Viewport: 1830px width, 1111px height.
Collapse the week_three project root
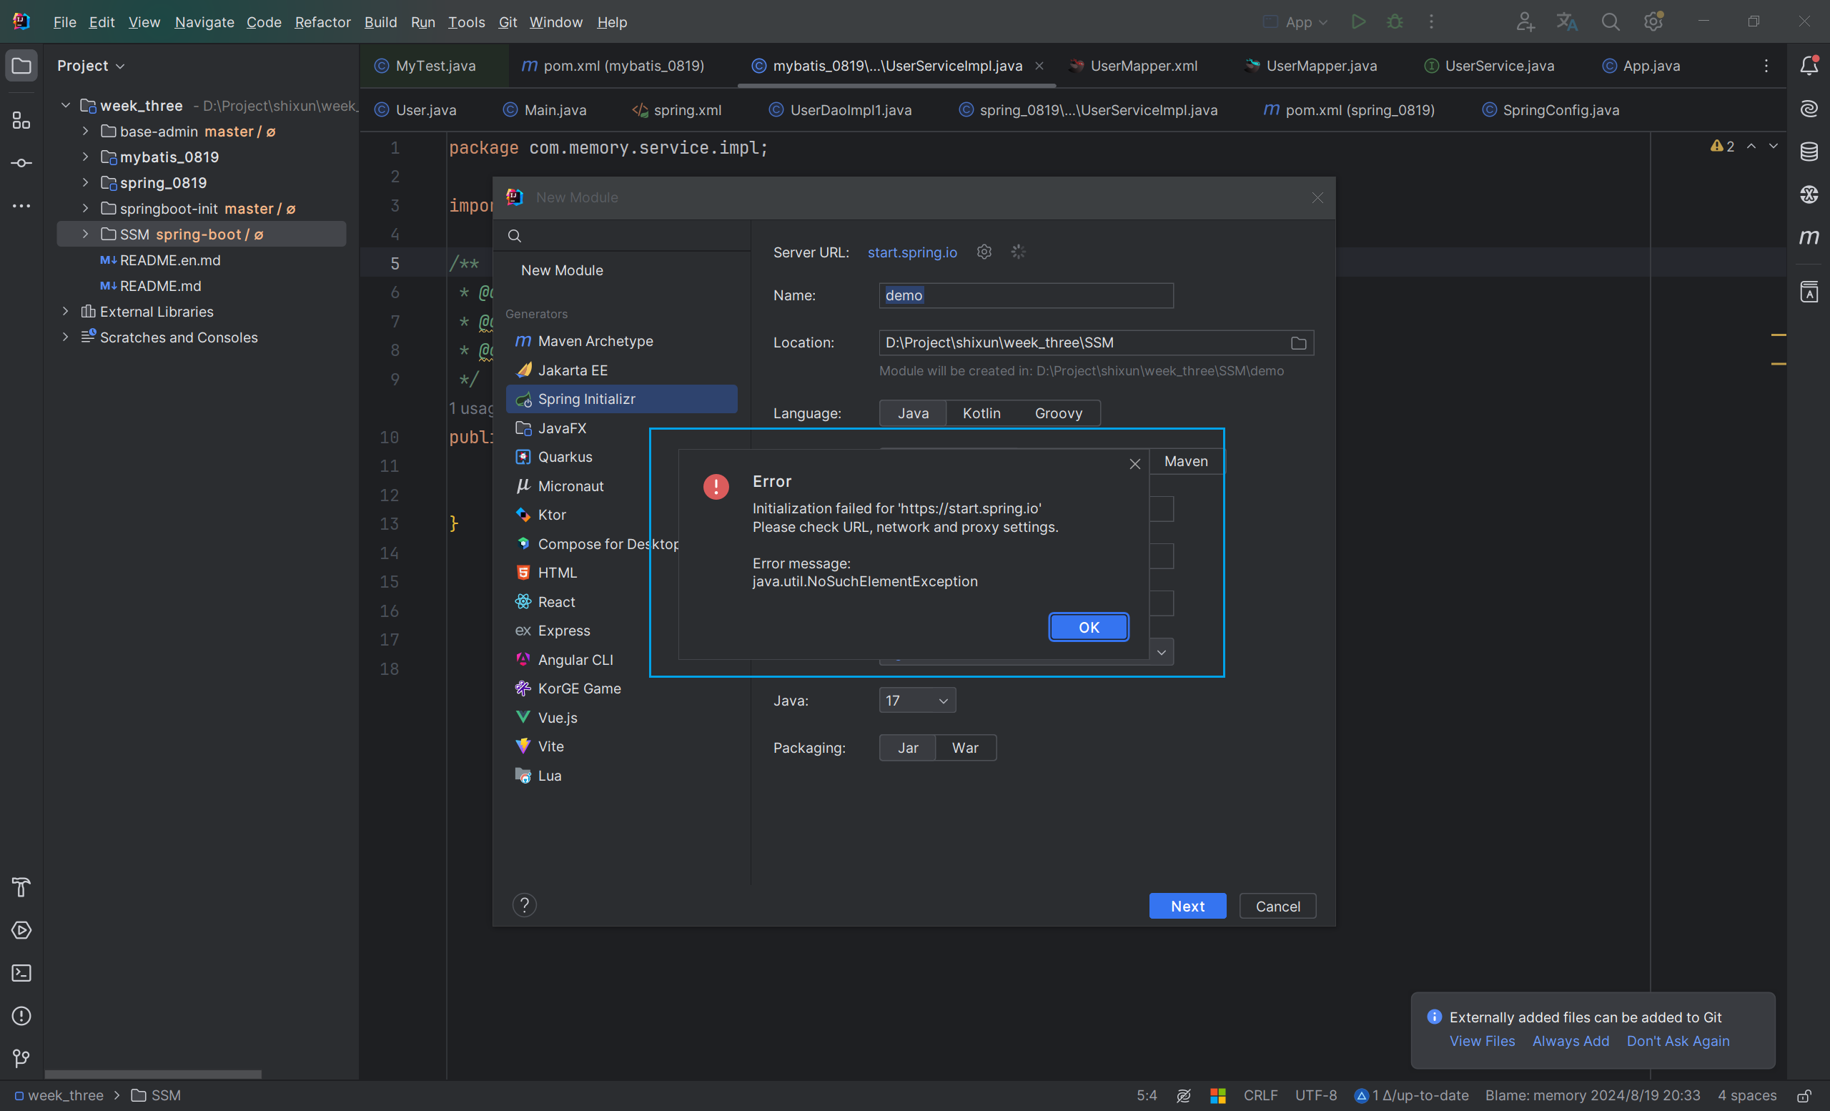click(65, 106)
